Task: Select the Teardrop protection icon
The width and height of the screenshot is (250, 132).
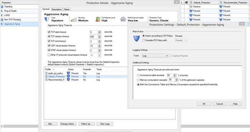Action: click(2, 7)
